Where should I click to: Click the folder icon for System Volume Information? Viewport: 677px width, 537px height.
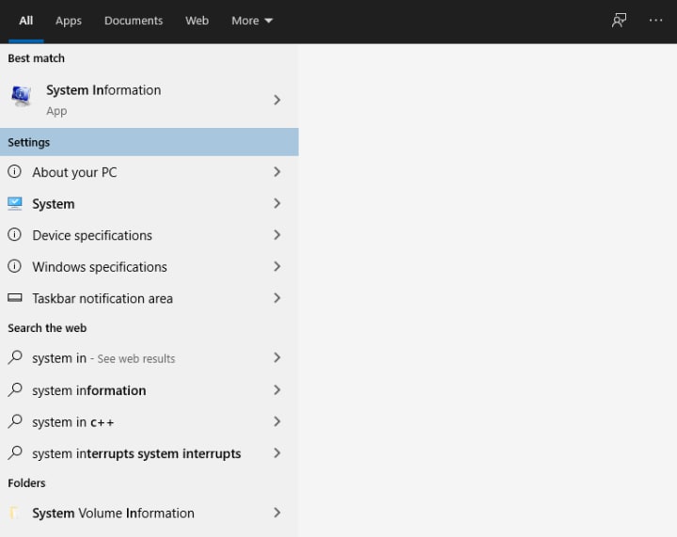(x=14, y=513)
